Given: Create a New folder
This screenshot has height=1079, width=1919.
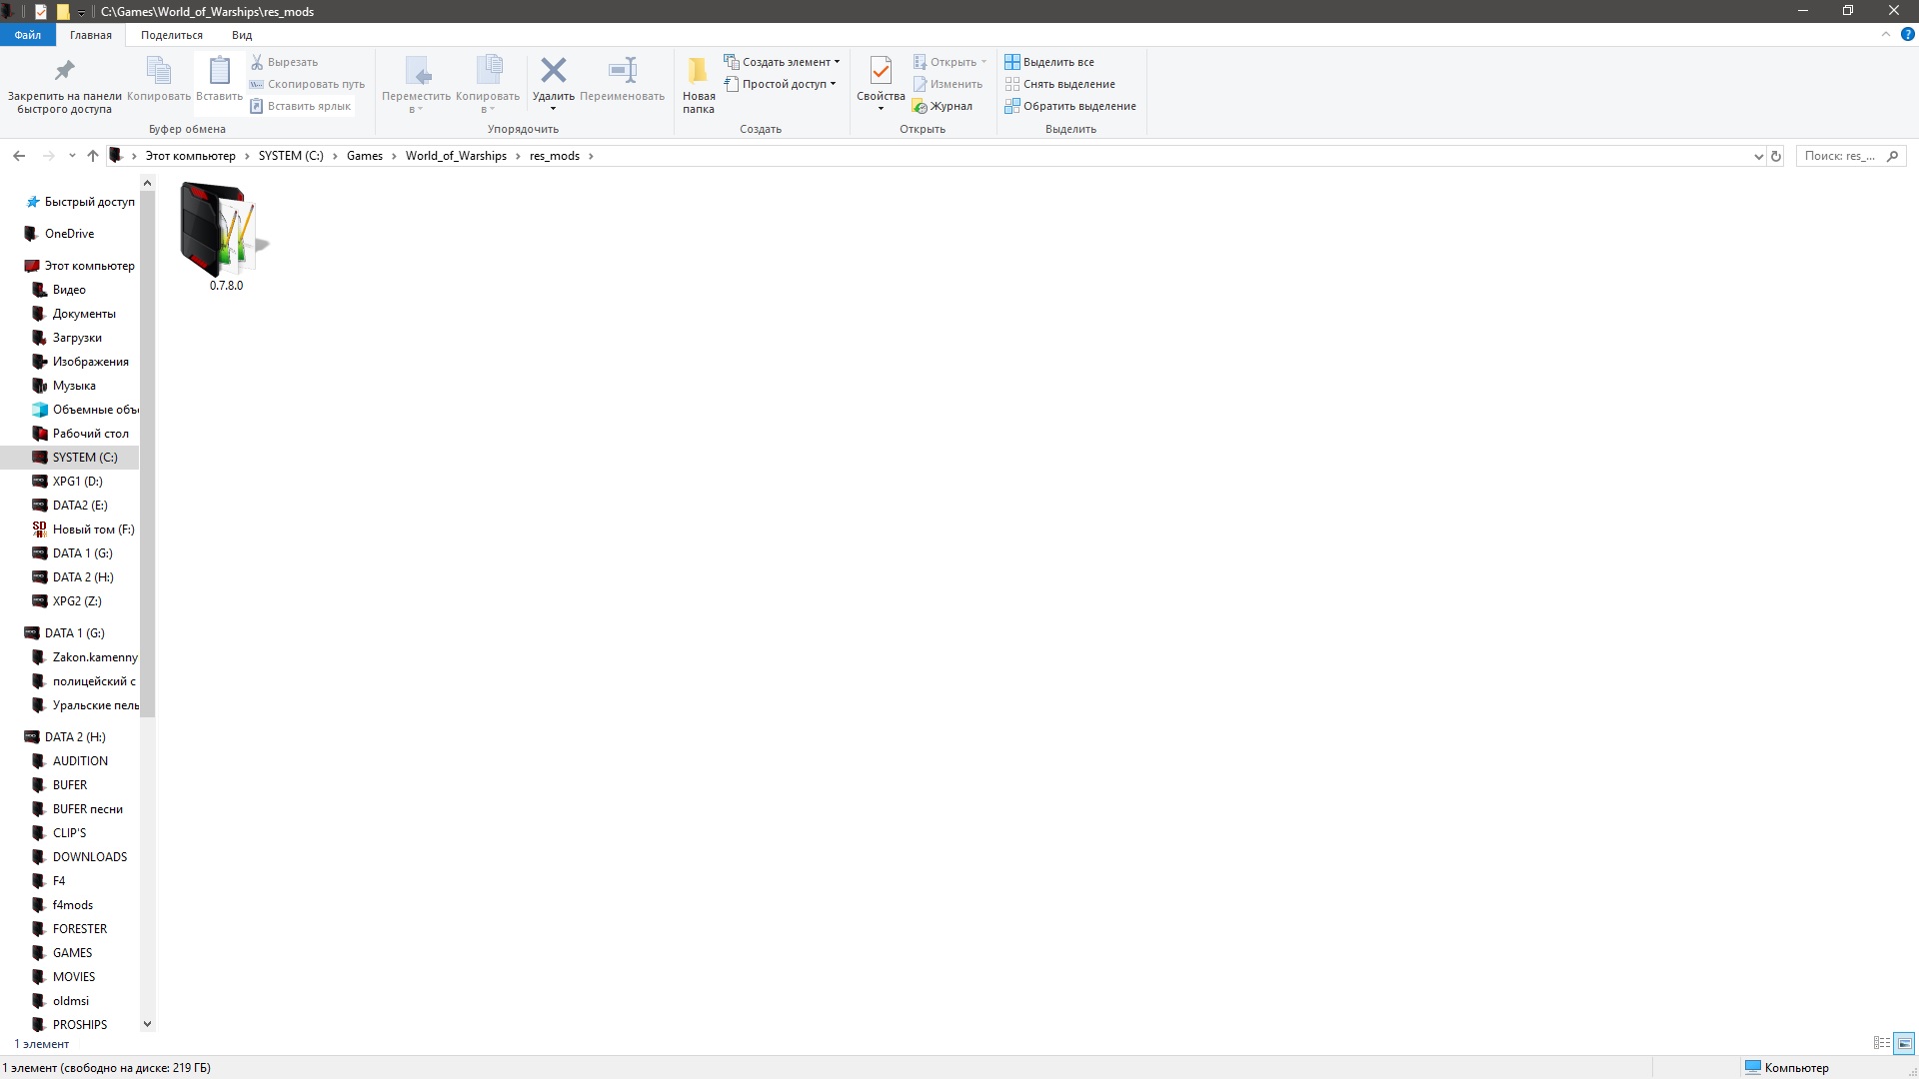Looking at the screenshot, I should point(699,84).
